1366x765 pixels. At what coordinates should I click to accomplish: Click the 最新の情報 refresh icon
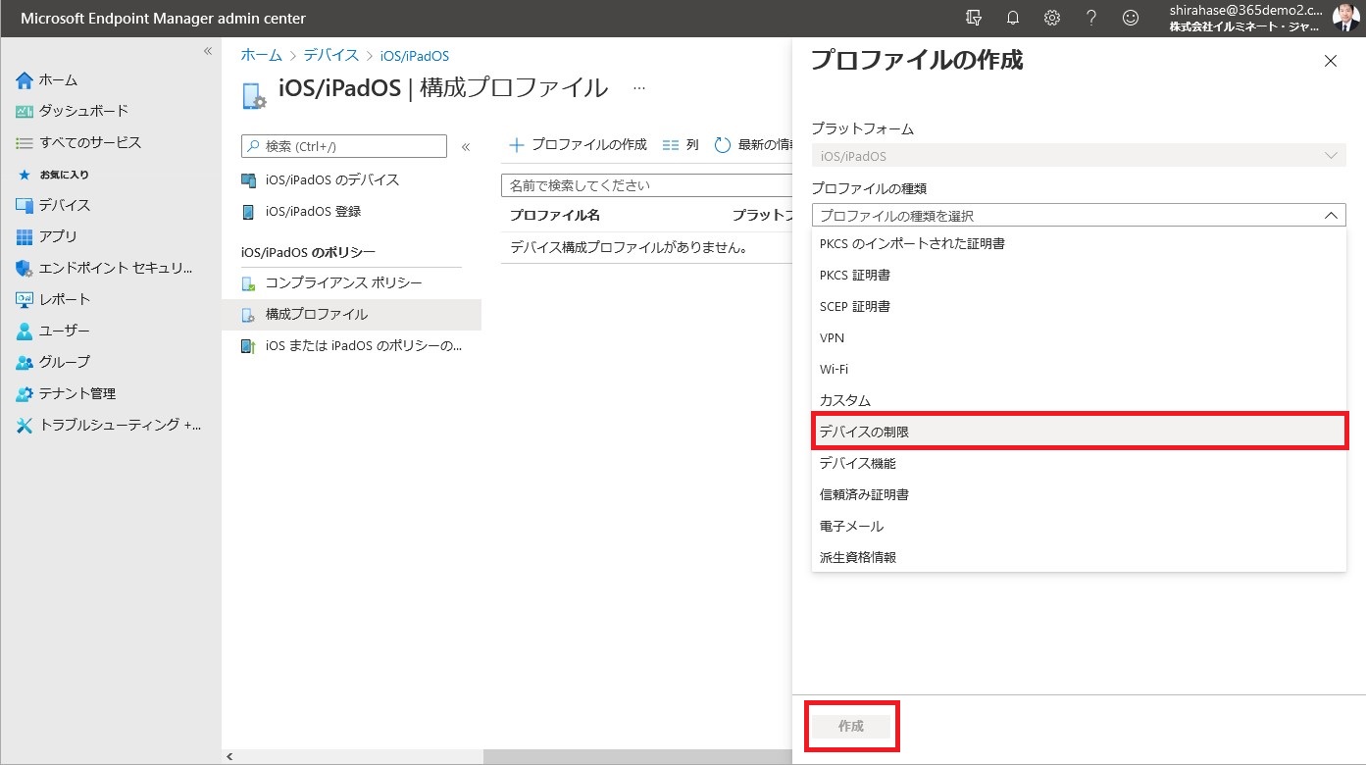(x=723, y=145)
